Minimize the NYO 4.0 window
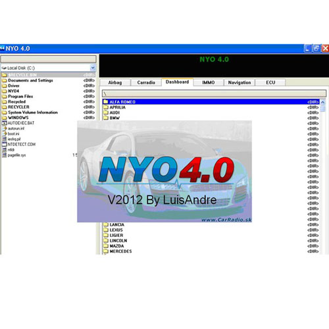Image resolution: width=329 pixels, height=329 pixels. click(x=308, y=49)
